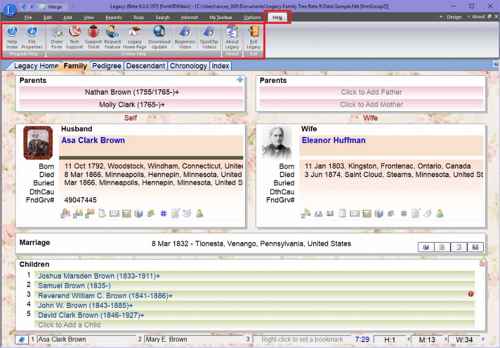Screen dimensions: 500x348
Task: Open the Merge quick access dropdown
Action: [54, 7]
